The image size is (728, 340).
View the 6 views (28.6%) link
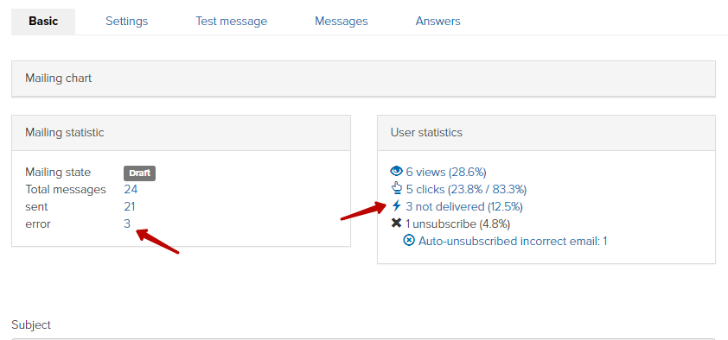pos(446,173)
